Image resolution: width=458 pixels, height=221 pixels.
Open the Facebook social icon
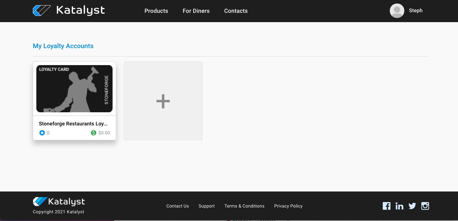pos(387,206)
